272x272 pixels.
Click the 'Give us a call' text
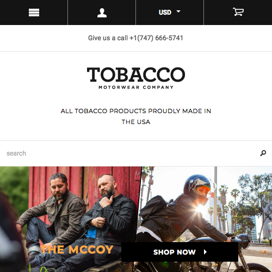click(108, 38)
